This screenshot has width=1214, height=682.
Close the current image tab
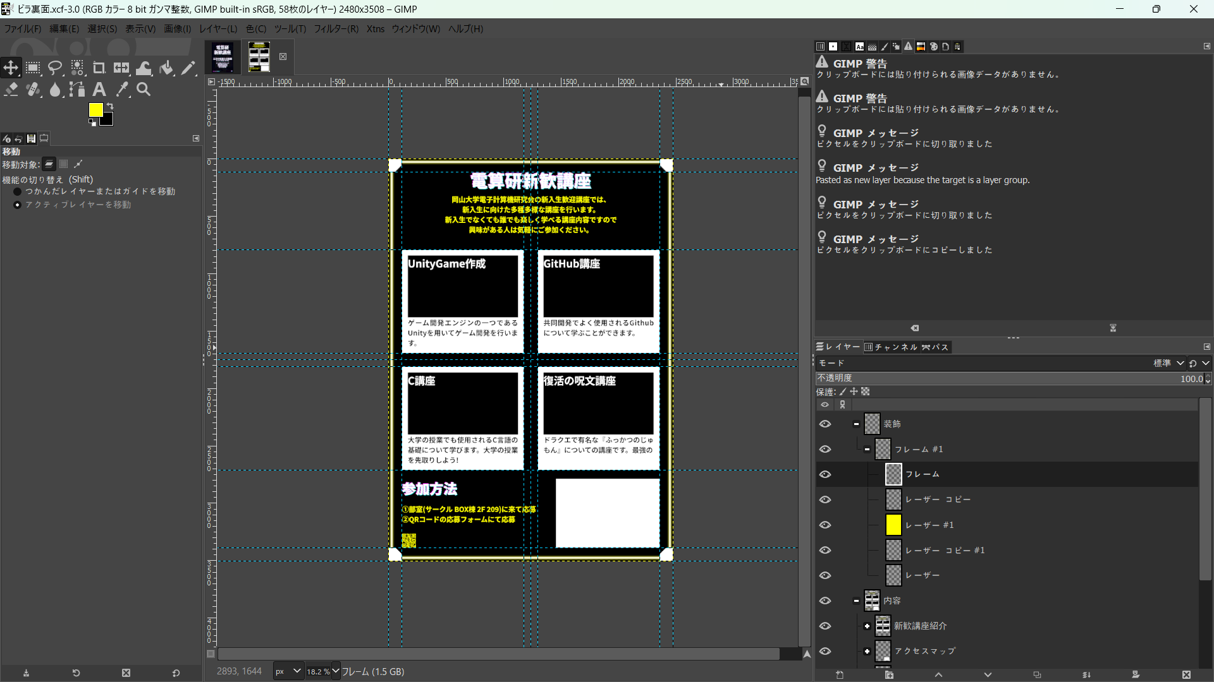point(283,56)
